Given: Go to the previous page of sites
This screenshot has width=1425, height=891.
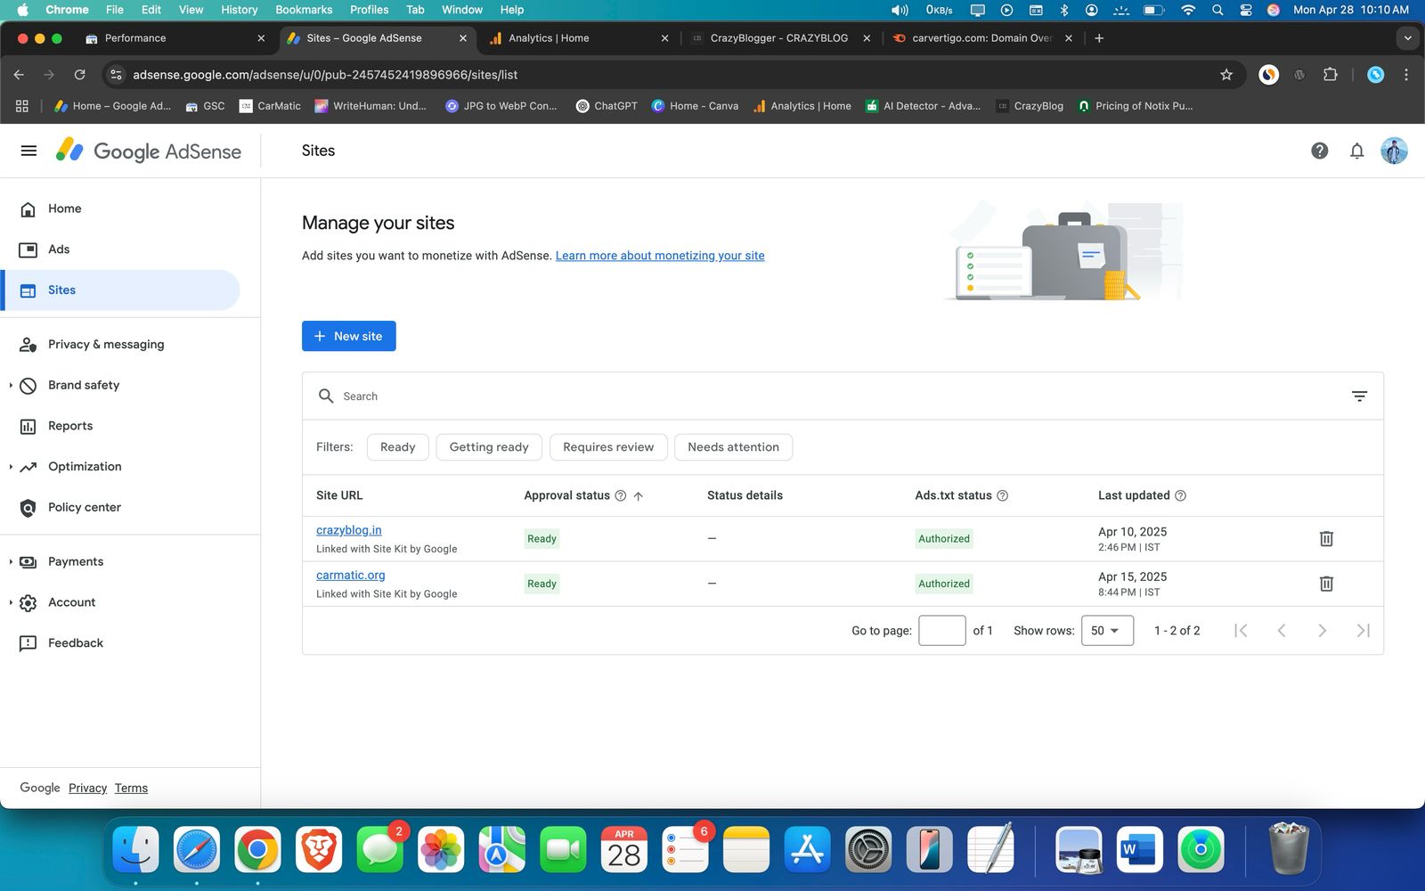Looking at the screenshot, I should tap(1281, 631).
